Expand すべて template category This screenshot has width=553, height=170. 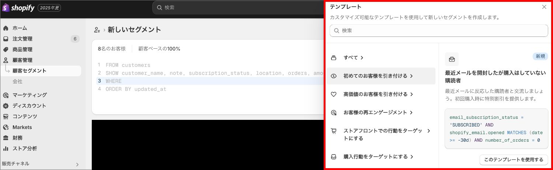(x=353, y=58)
